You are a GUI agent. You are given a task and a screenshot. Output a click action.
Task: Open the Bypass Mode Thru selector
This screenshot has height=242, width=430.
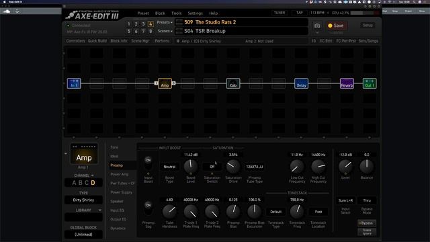[367, 200]
